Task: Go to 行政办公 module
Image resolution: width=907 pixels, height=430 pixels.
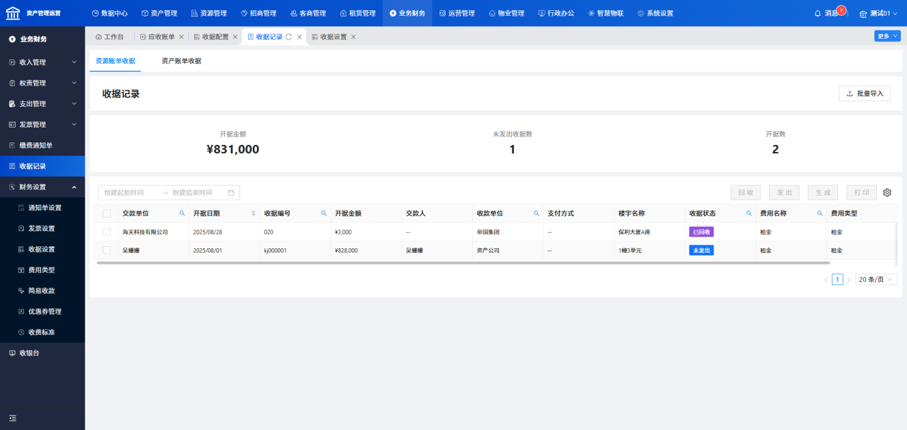Action: (x=556, y=13)
